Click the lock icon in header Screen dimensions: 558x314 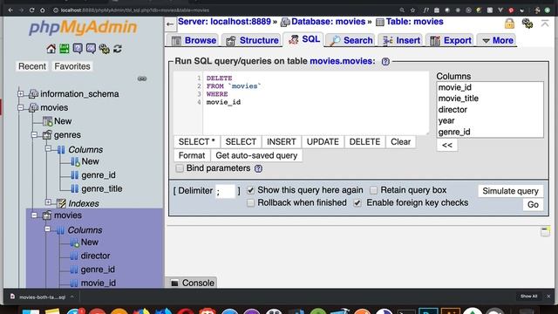click(509, 24)
